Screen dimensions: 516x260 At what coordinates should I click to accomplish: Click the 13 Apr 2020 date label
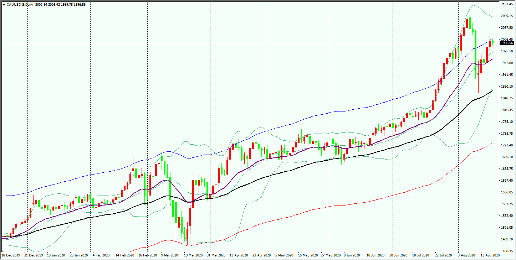pos(239,256)
